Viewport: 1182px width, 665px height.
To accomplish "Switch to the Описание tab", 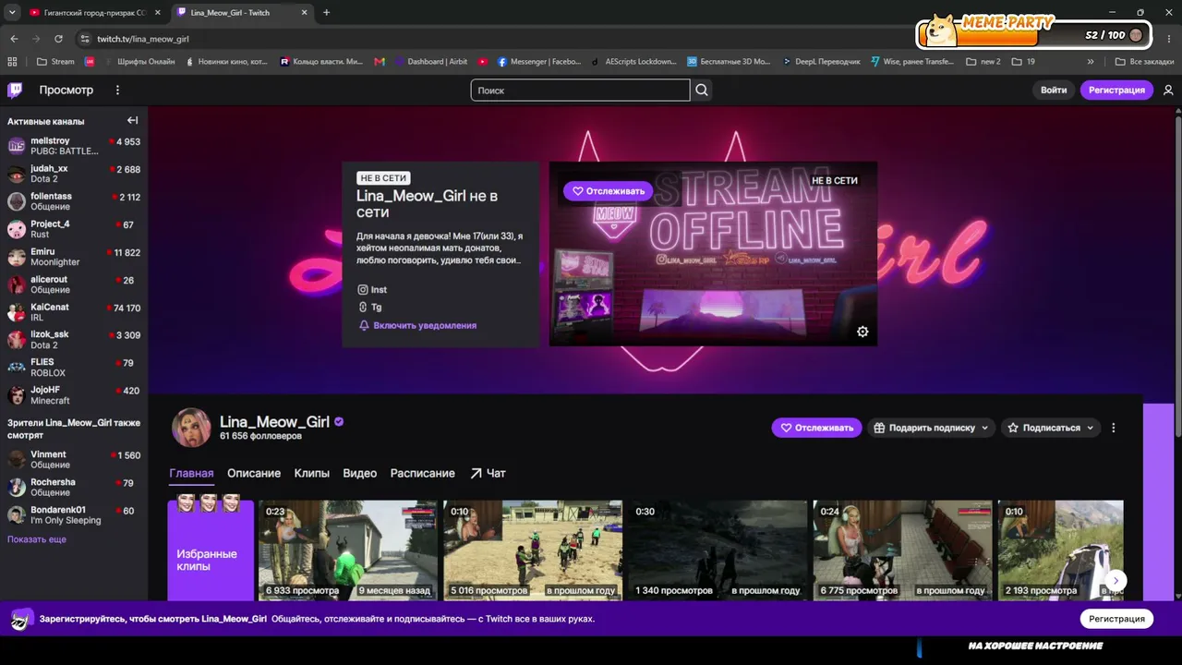I will (x=254, y=473).
